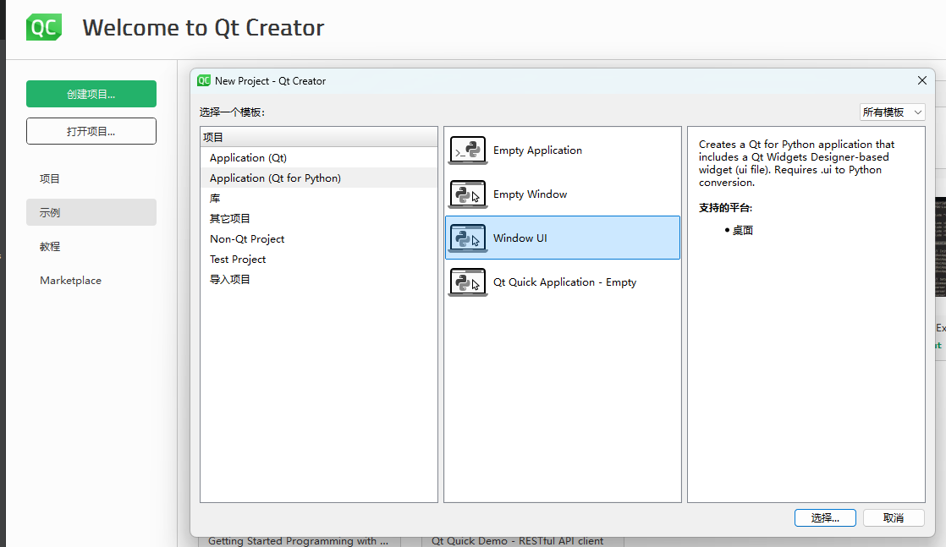Confirm with the 选择... button

(x=825, y=517)
